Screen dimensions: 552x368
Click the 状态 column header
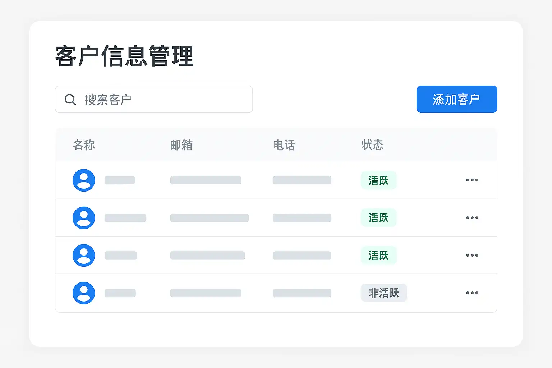[x=372, y=145]
